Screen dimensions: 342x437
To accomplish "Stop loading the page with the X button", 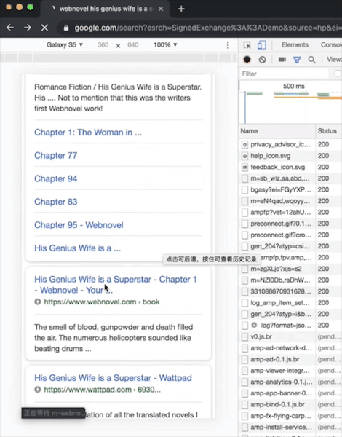I will [x=44, y=28].
